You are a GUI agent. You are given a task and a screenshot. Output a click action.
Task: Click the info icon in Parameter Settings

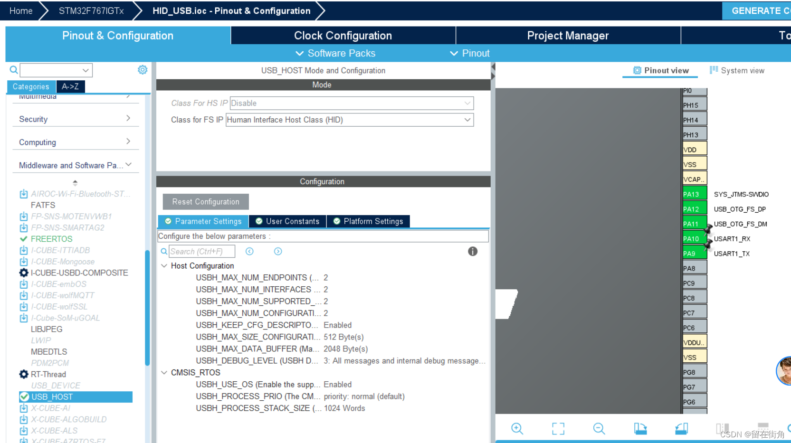pos(472,251)
